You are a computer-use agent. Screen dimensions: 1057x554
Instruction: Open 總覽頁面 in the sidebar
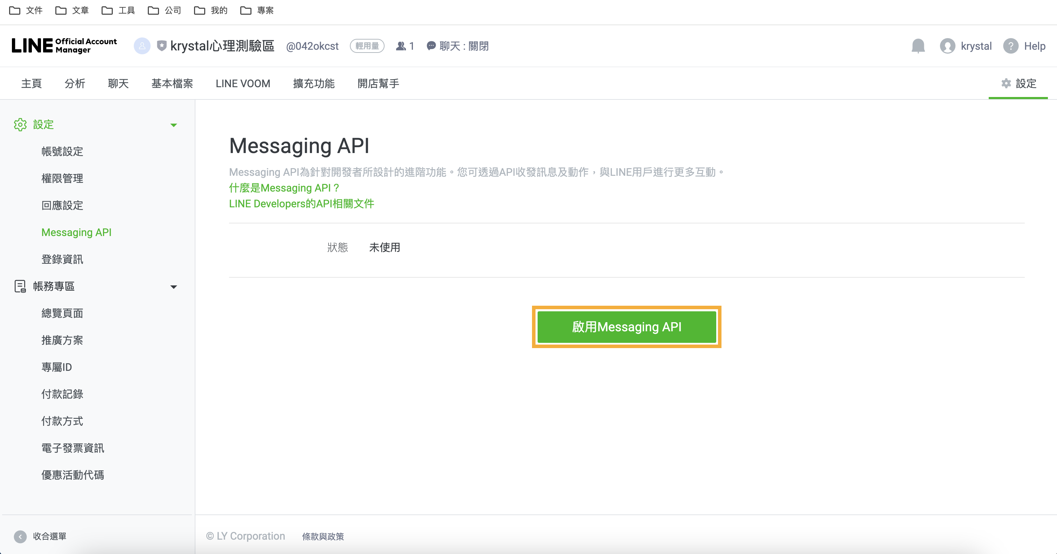[x=62, y=313]
